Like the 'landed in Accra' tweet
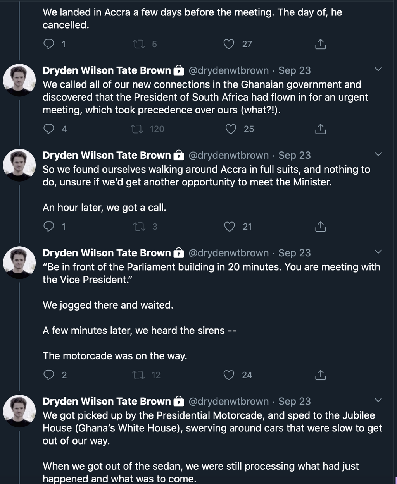Image resolution: width=397 pixels, height=484 pixels. 229,44
